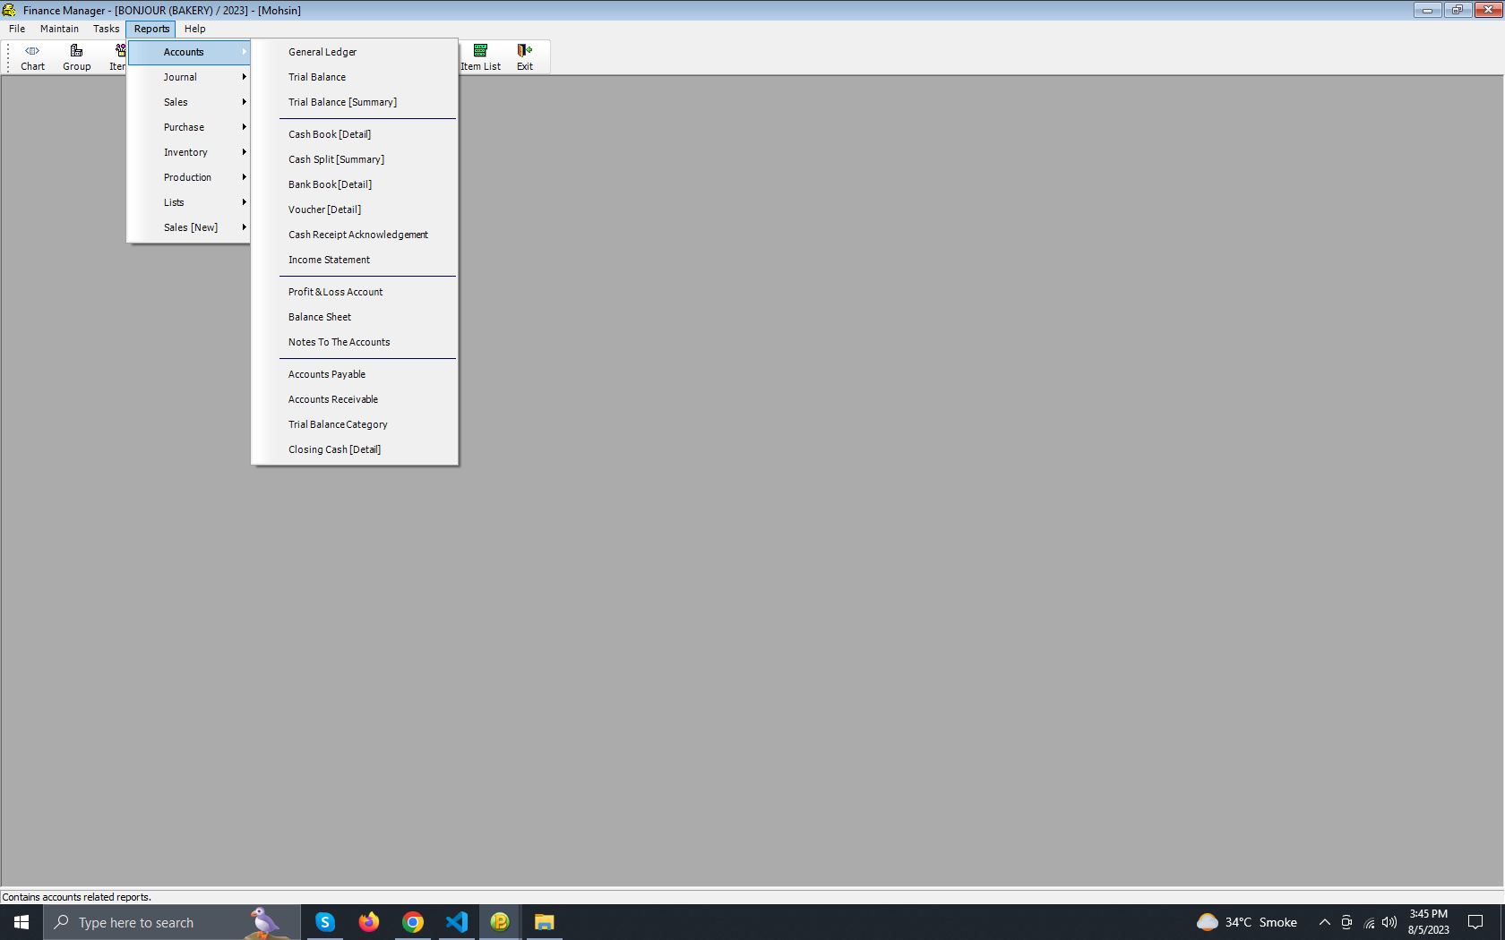Open Visual Studio Code from taskbar
Screen dimensions: 1505x940
tap(457, 922)
